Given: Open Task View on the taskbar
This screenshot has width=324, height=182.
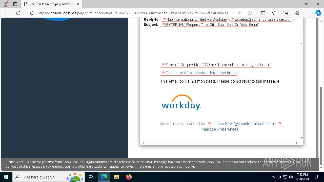Looking at the screenshot, I should tap(91, 177).
